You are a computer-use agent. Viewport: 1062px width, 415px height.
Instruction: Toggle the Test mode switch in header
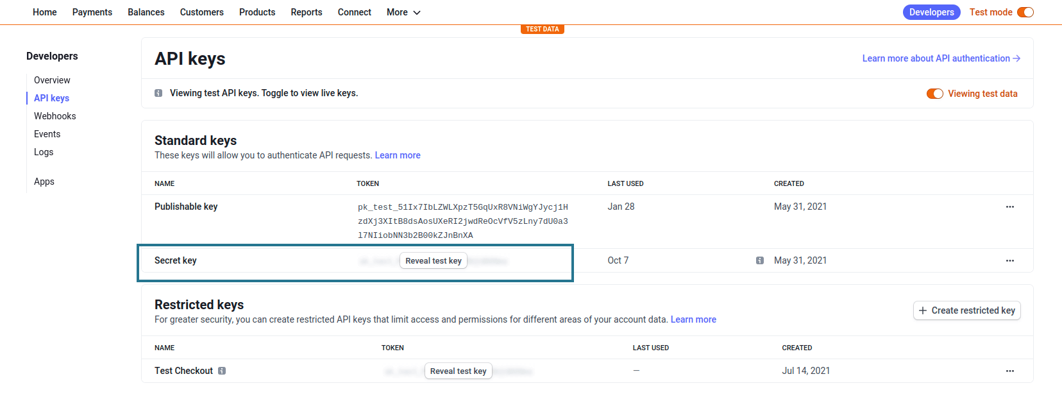(1025, 12)
